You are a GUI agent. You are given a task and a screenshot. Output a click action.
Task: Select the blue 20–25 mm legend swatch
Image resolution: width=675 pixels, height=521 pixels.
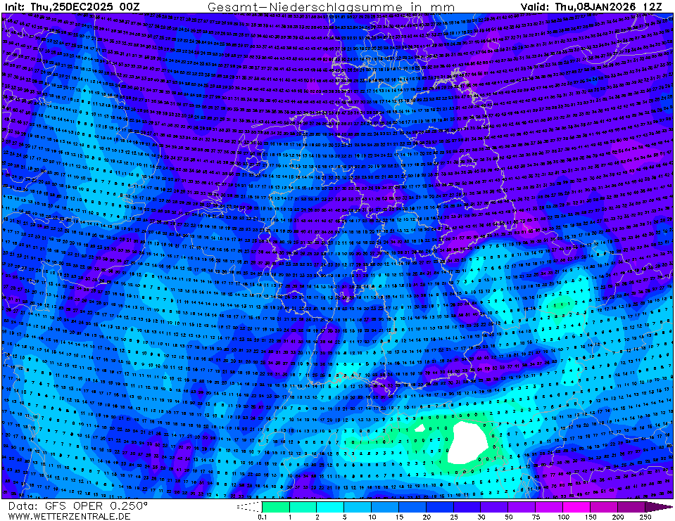click(440, 506)
